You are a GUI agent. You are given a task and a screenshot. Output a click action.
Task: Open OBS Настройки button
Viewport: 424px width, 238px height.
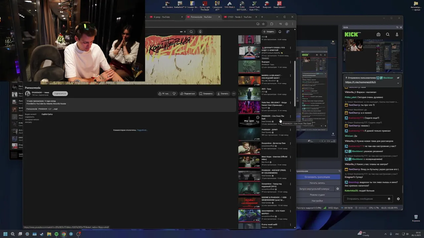pyautogui.click(x=317, y=201)
